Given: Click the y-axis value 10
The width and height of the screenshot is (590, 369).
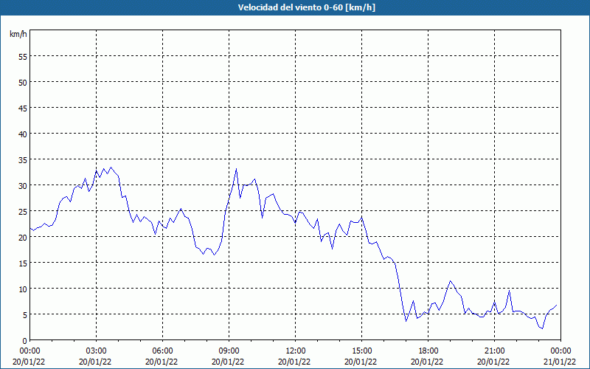Looking at the screenshot, I should (x=23, y=289).
